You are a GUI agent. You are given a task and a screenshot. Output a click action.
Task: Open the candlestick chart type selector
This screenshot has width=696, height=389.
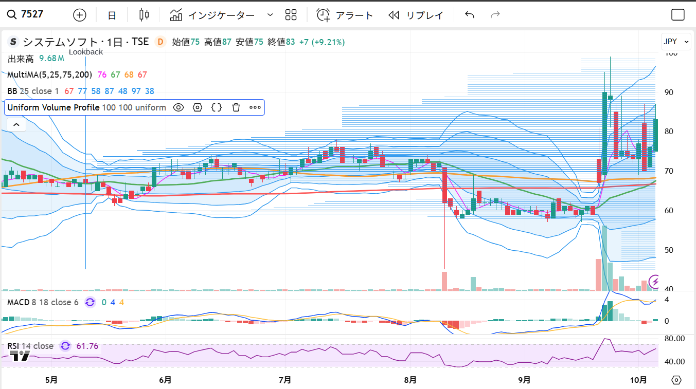click(144, 15)
